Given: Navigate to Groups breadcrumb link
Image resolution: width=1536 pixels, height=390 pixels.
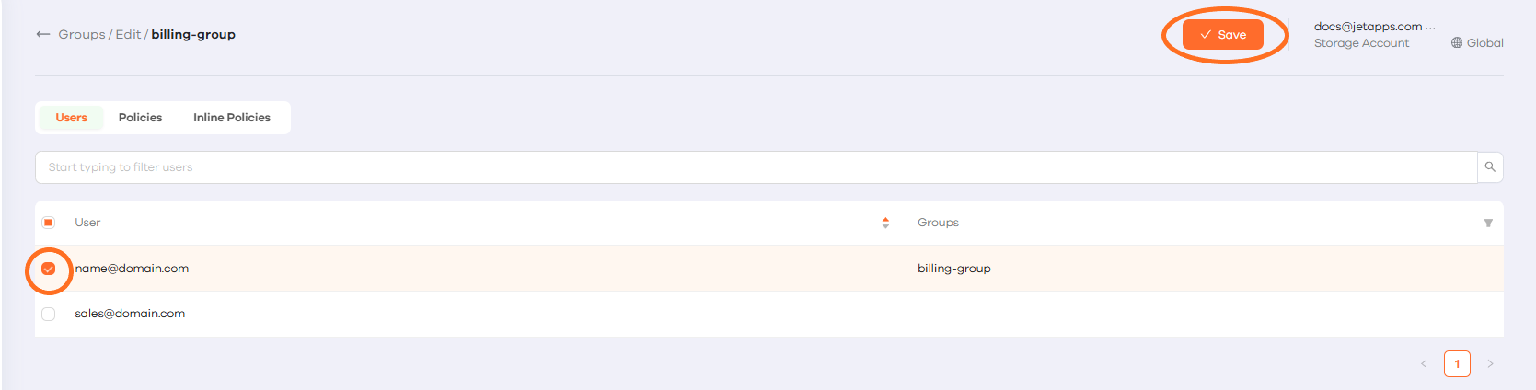Looking at the screenshot, I should pyautogui.click(x=82, y=35).
